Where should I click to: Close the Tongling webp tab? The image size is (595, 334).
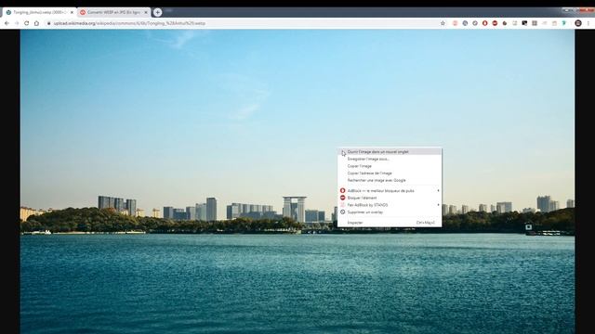(x=72, y=12)
